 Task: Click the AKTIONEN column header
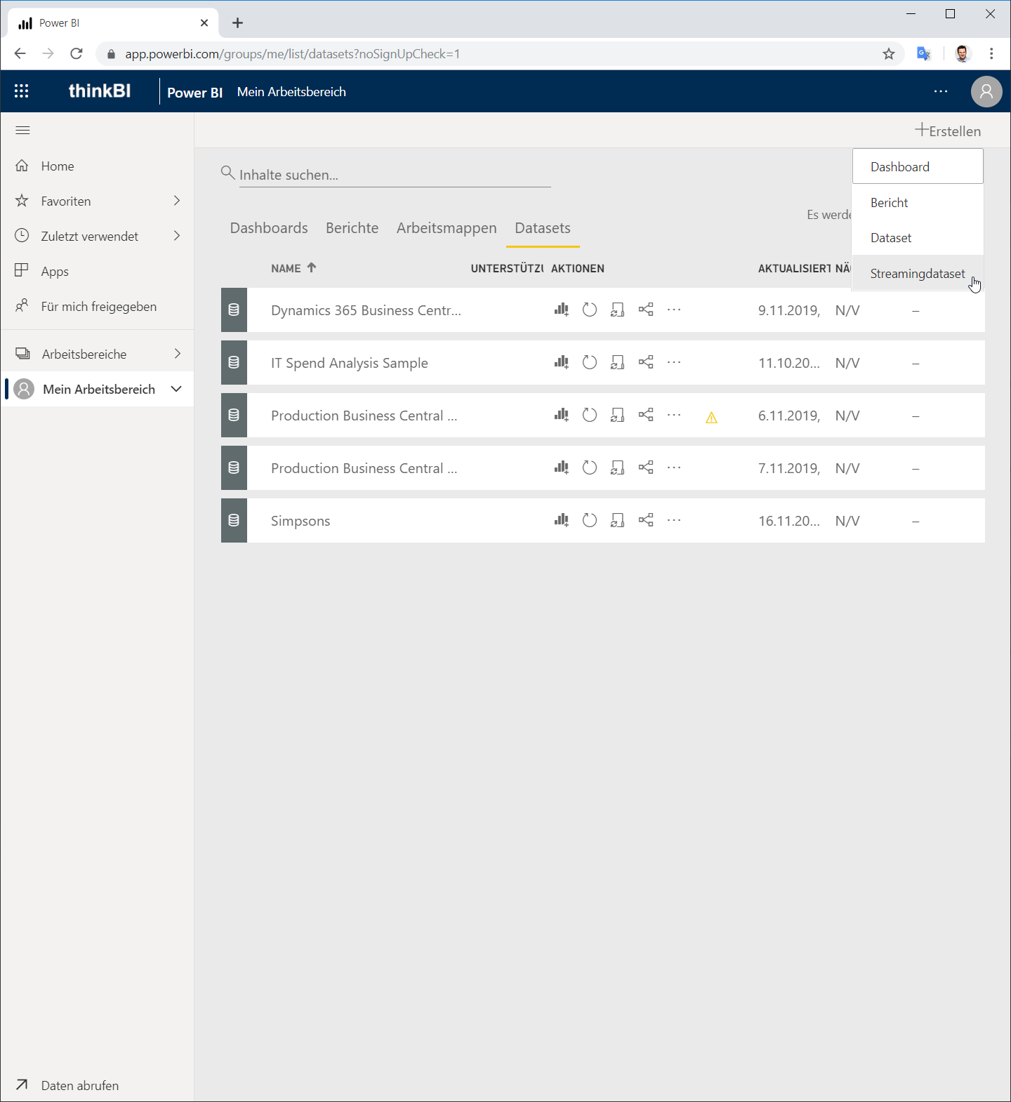tap(578, 268)
